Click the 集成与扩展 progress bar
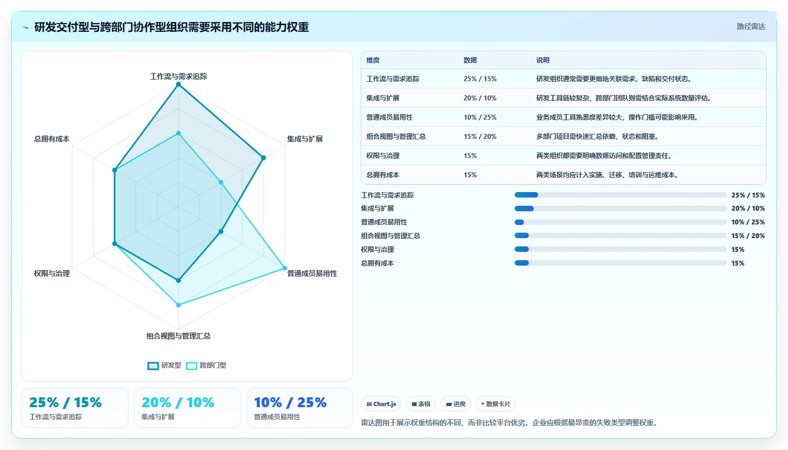This screenshot has height=450, width=788. click(621, 209)
